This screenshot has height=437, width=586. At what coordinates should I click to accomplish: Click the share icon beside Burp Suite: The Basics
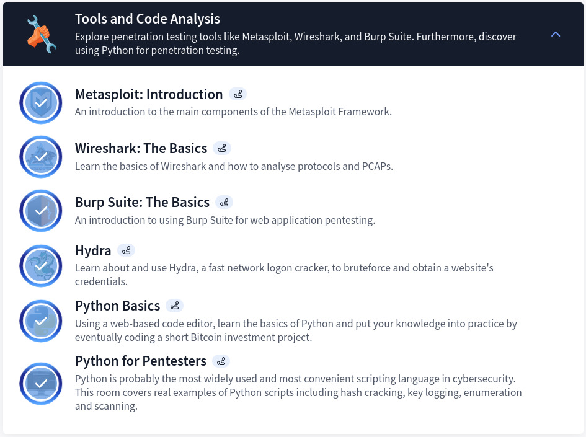point(224,202)
